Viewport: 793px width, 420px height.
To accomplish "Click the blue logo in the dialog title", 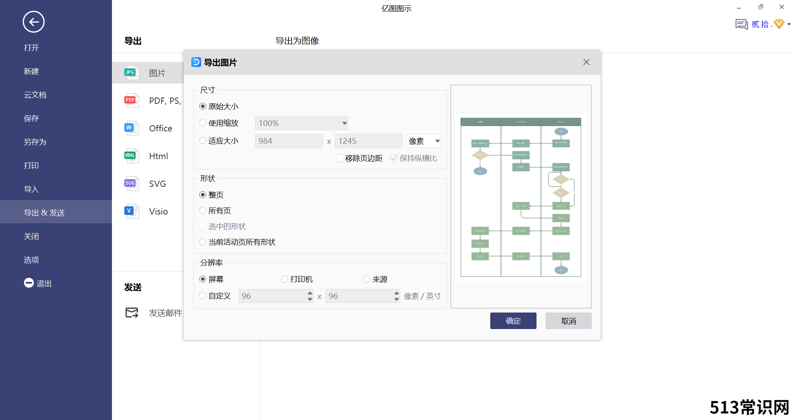I will pyautogui.click(x=196, y=62).
